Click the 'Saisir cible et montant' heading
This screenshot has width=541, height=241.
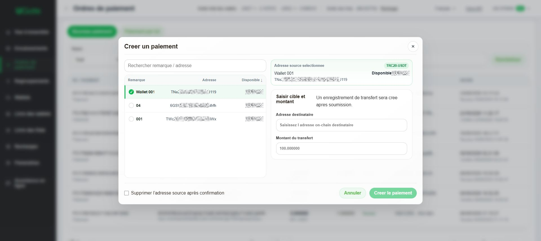291,99
